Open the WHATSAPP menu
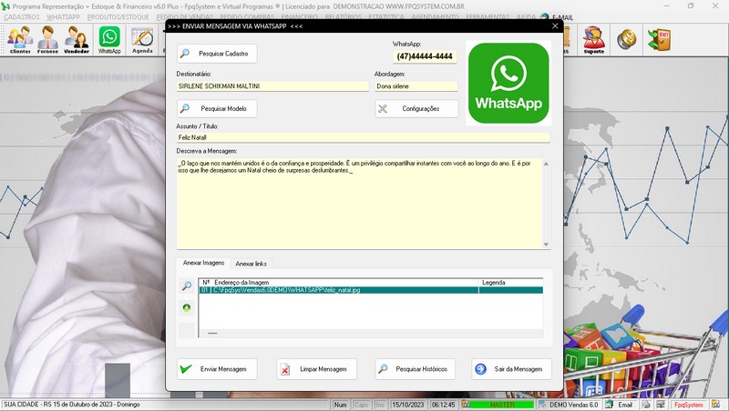 pyautogui.click(x=63, y=17)
